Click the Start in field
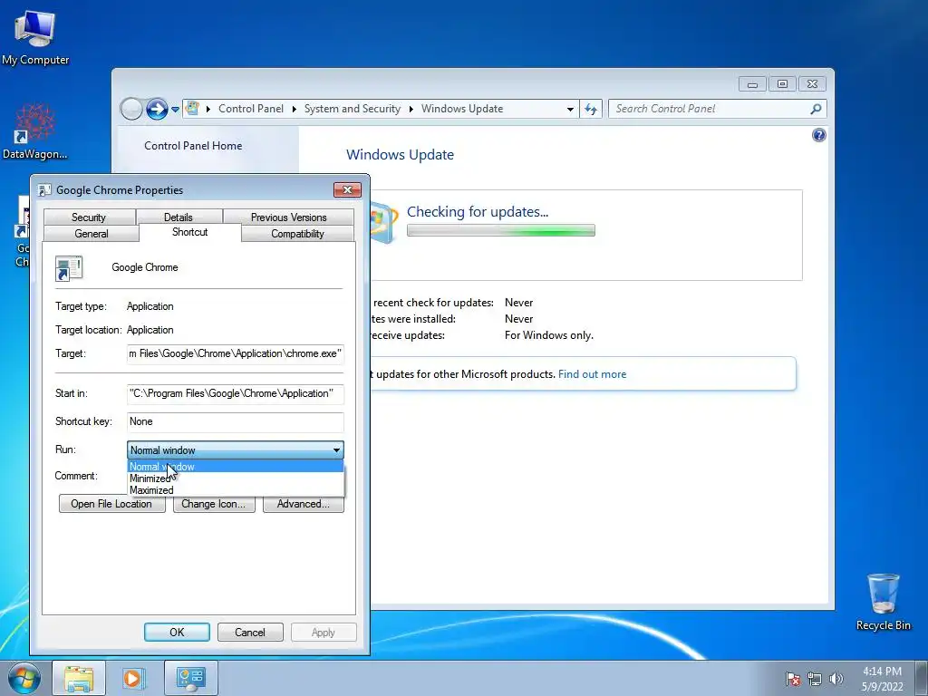 pos(235,393)
